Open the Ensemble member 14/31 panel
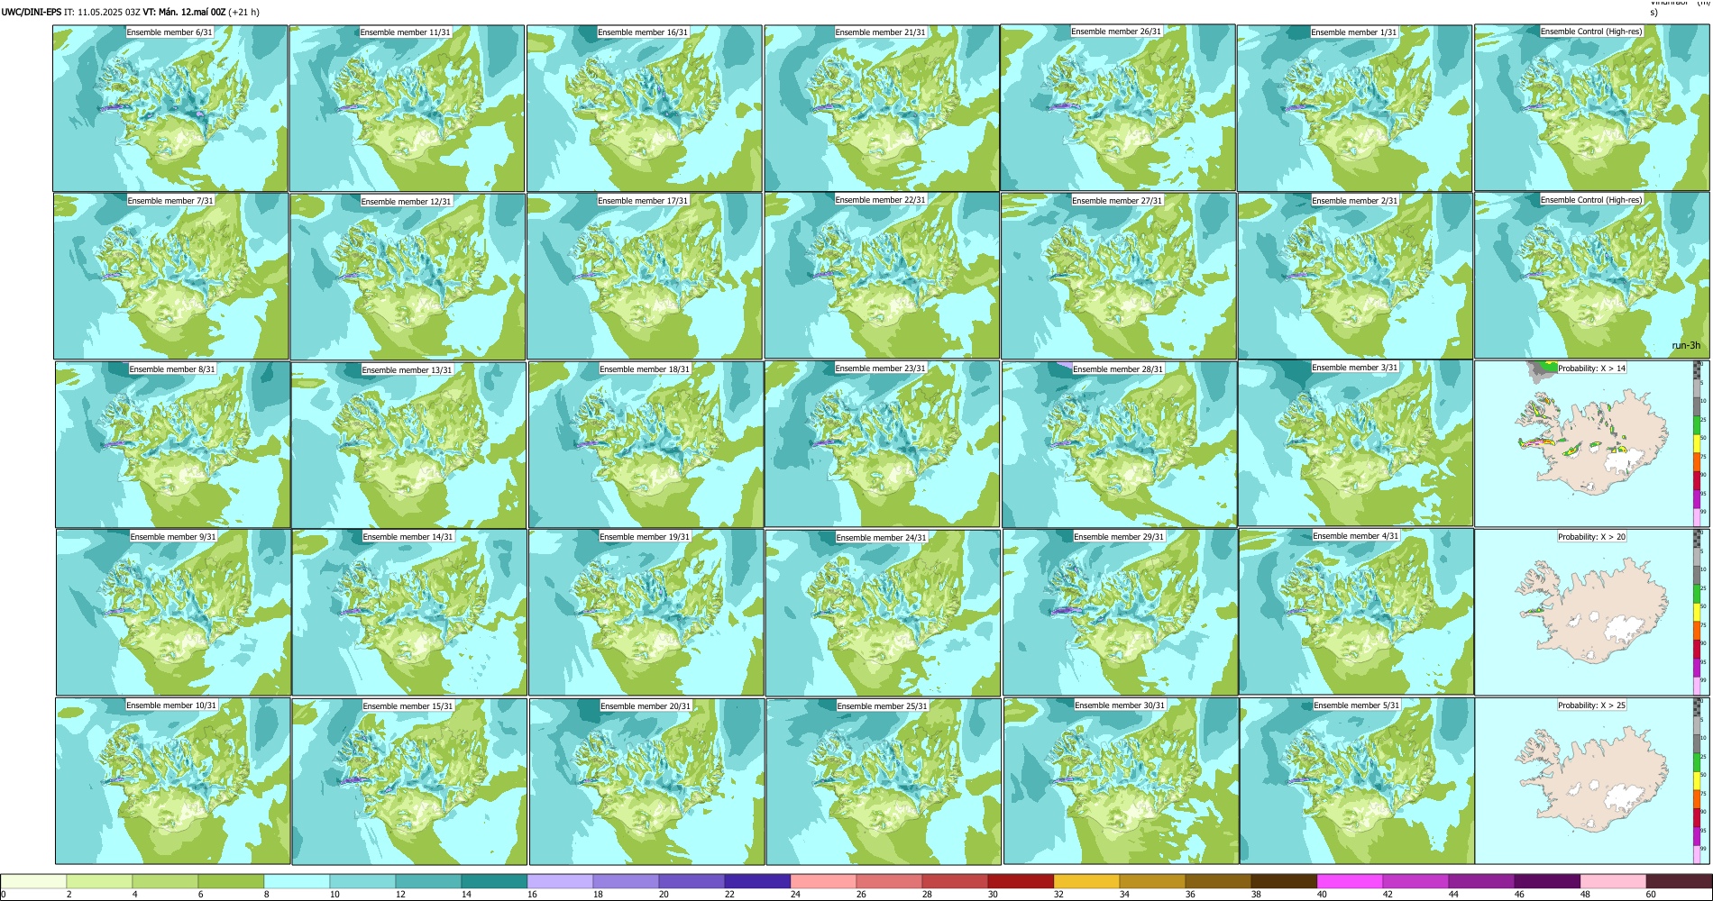1713x901 pixels. tap(409, 613)
